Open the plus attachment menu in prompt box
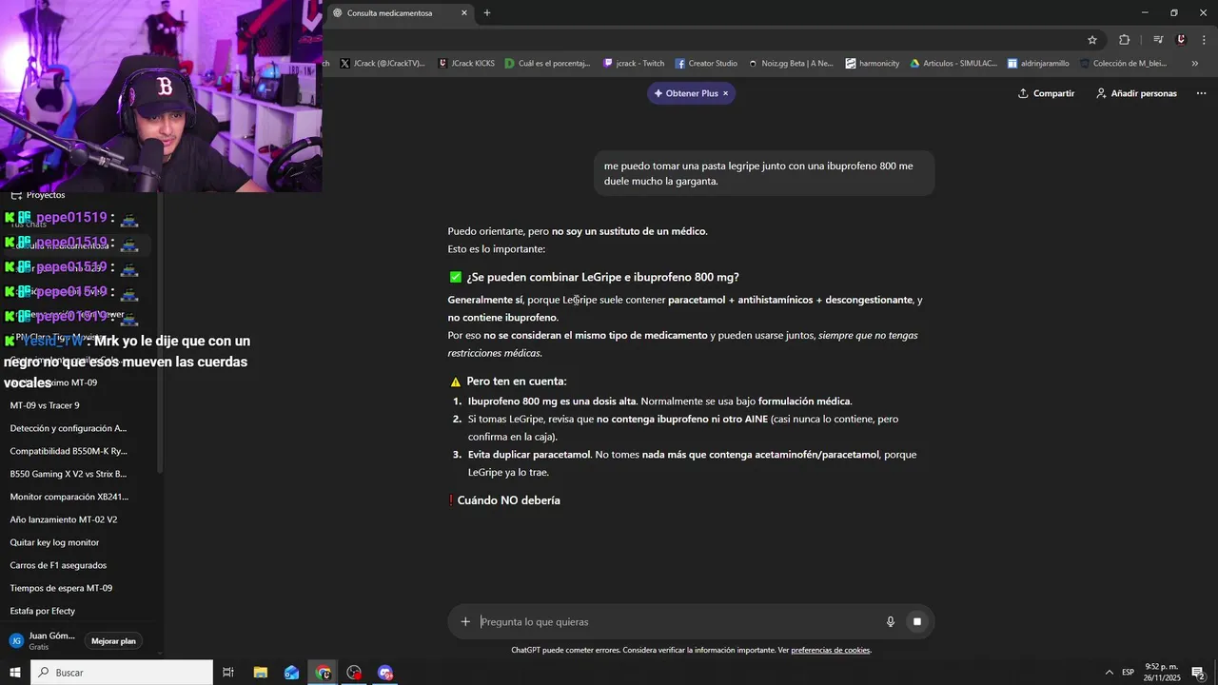 coord(465,622)
